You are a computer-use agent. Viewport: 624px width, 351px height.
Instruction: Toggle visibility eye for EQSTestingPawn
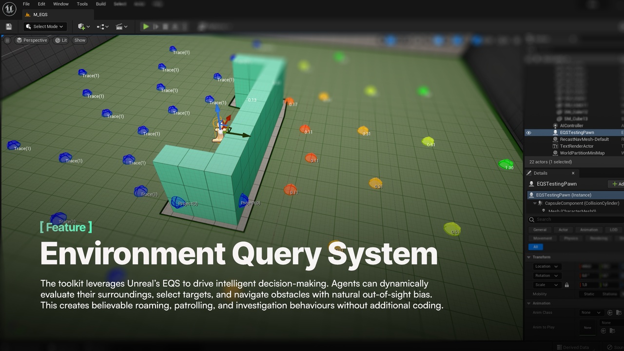528,133
